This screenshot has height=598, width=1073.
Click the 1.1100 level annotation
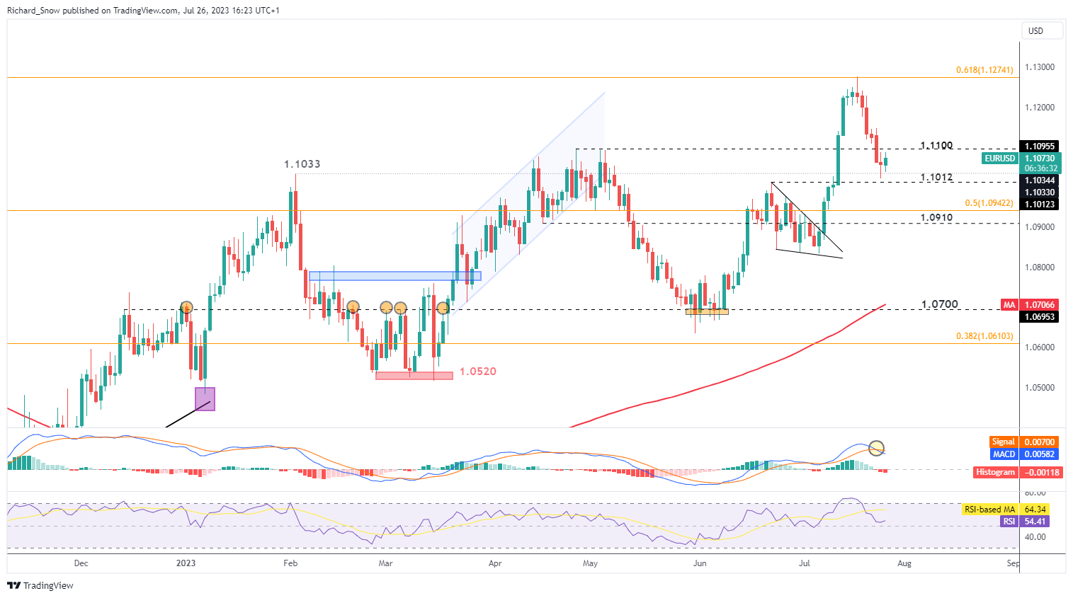(x=936, y=146)
